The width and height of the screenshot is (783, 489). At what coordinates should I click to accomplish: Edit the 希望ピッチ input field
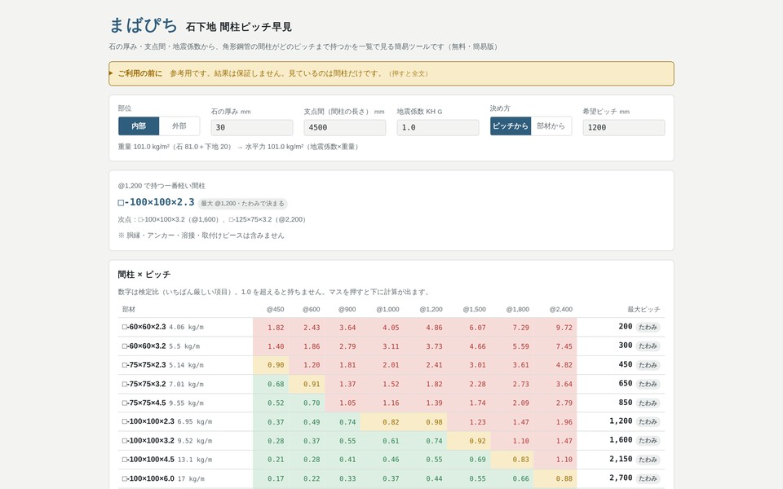(x=624, y=127)
